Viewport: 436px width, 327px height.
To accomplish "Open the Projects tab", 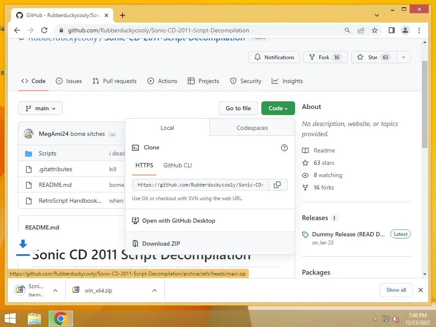I will (x=204, y=81).
